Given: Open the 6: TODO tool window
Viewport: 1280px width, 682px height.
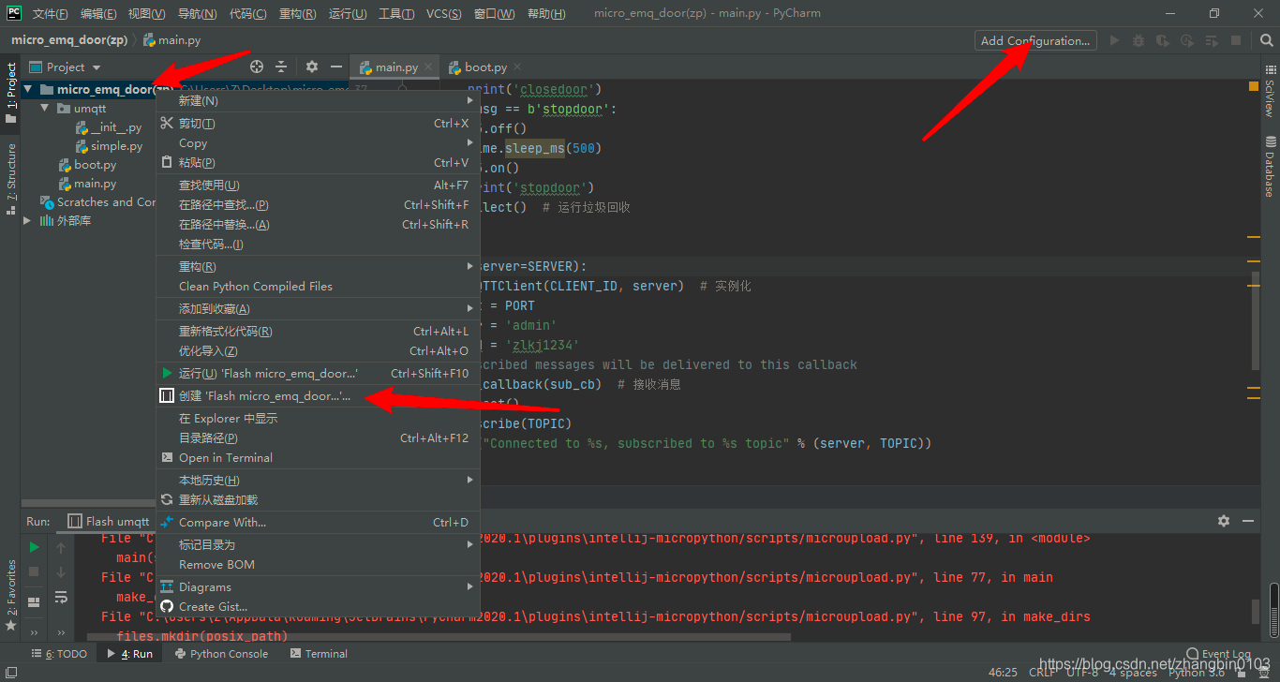Looking at the screenshot, I should pyautogui.click(x=59, y=654).
